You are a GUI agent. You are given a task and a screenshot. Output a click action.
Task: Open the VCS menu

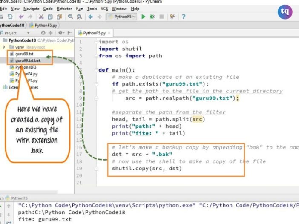[104, 9]
